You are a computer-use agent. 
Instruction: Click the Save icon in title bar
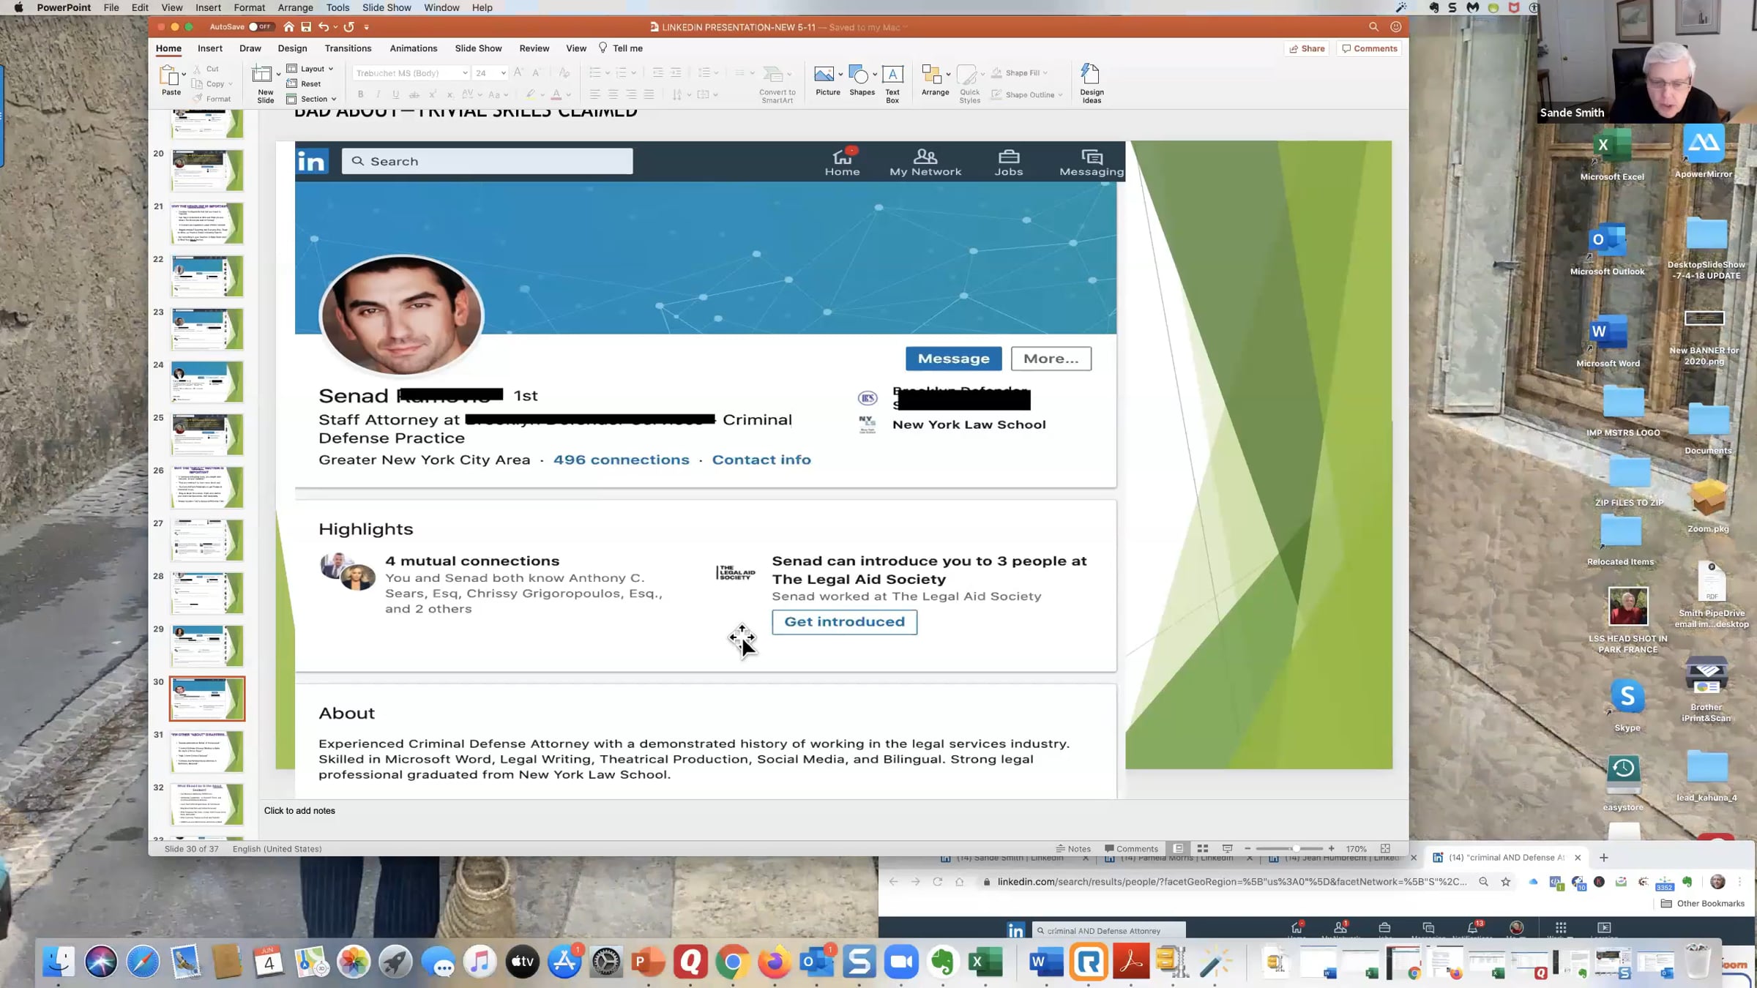[x=306, y=27]
